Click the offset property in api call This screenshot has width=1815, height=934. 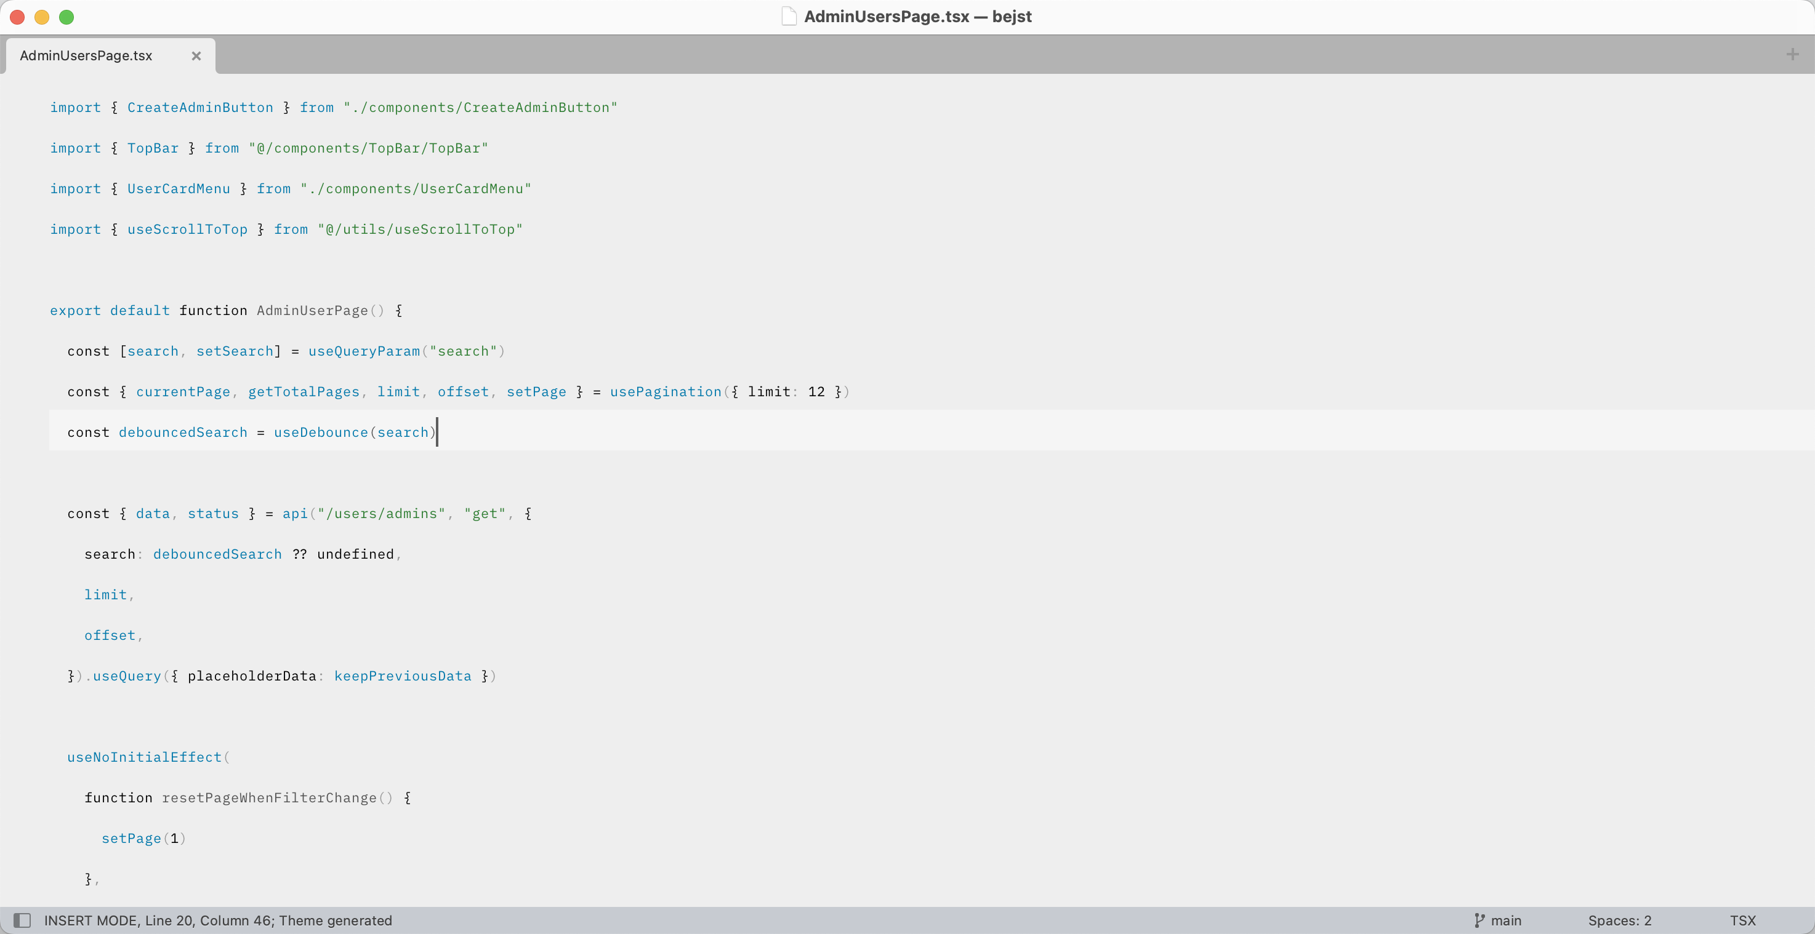[x=110, y=634]
